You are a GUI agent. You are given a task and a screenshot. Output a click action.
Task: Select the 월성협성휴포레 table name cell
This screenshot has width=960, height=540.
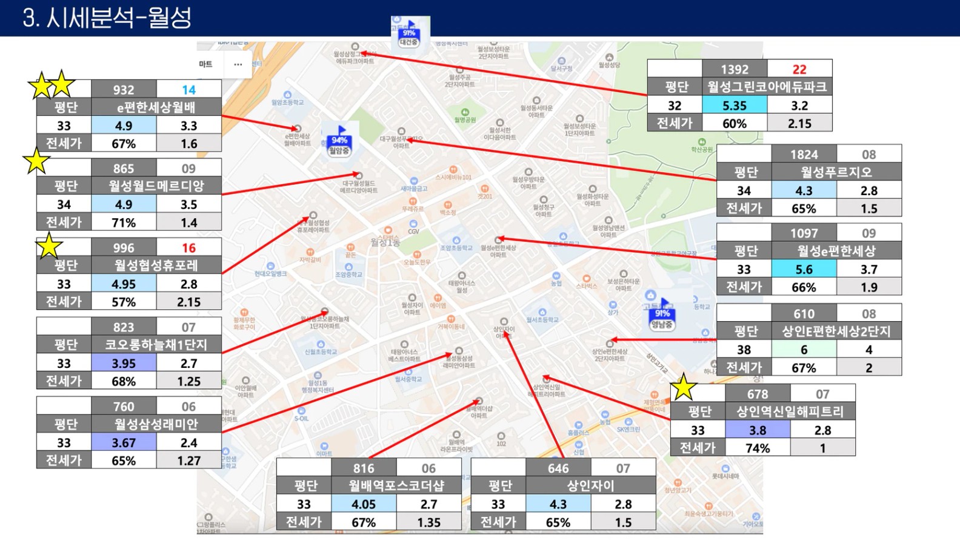(156, 265)
